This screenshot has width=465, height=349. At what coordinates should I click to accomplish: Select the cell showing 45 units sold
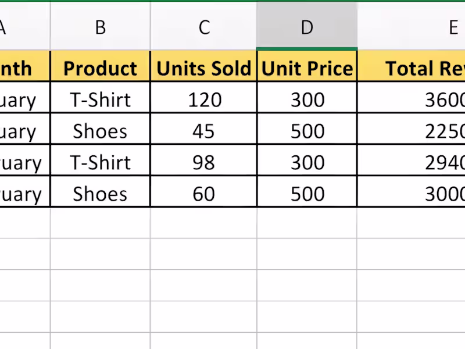(x=203, y=131)
